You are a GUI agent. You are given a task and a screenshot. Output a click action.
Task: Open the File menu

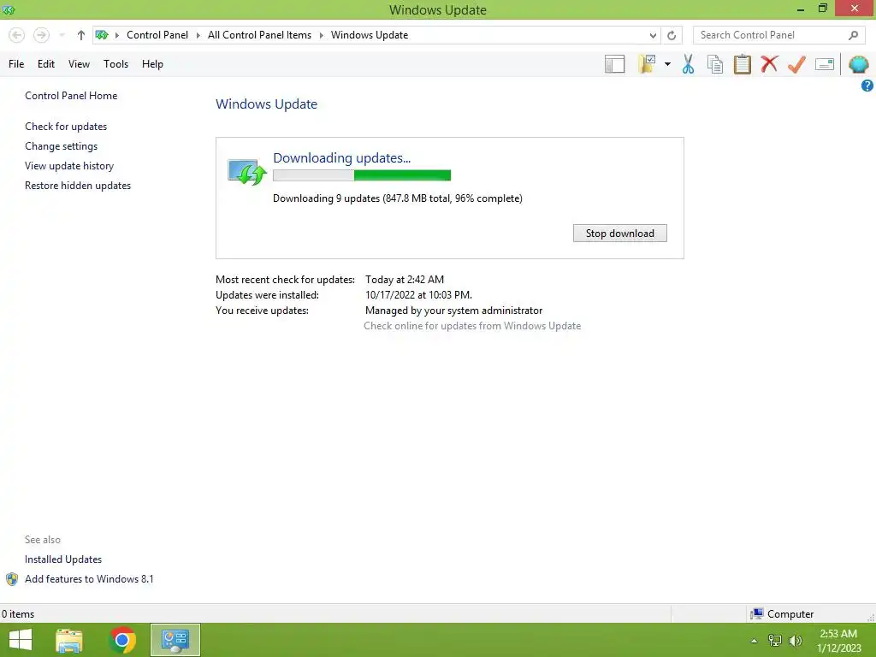point(16,64)
